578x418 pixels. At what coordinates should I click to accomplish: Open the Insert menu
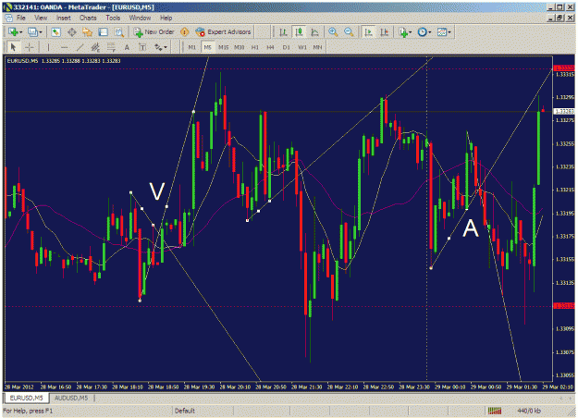tap(64, 18)
